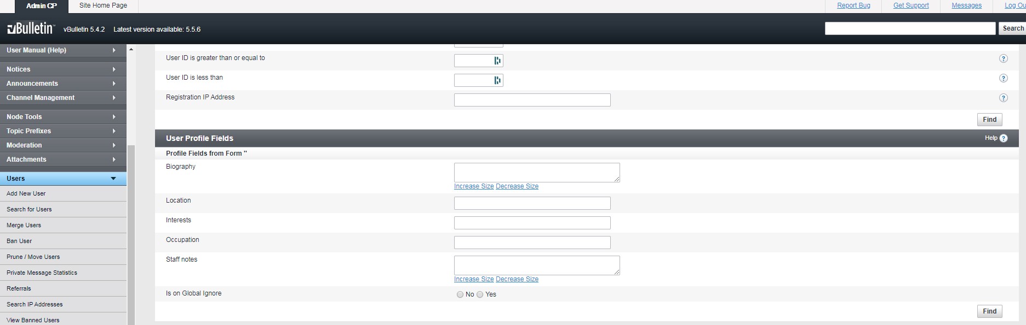1026x325 pixels.
Task: Click spinner in User ID greater than field
Action: coord(497,61)
